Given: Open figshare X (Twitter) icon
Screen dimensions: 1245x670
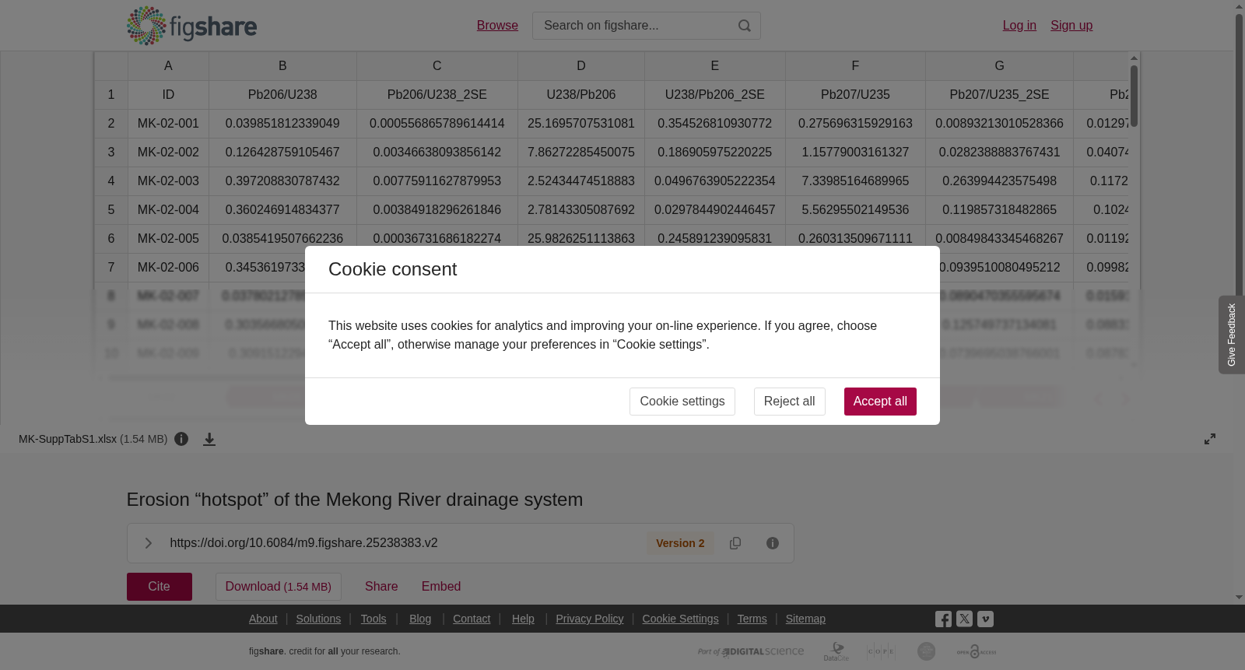Looking at the screenshot, I should (x=964, y=619).
